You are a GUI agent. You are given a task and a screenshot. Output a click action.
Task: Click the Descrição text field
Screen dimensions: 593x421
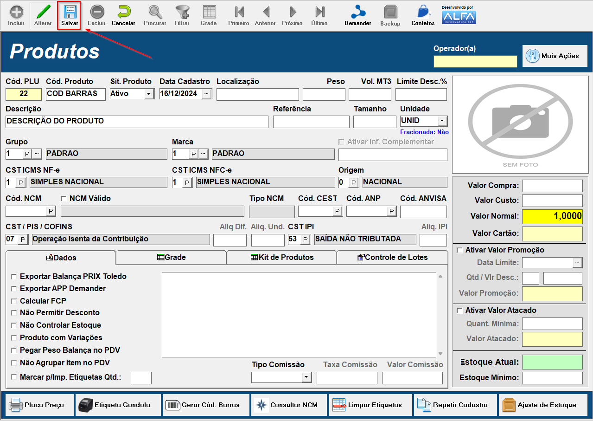(137, 122)
